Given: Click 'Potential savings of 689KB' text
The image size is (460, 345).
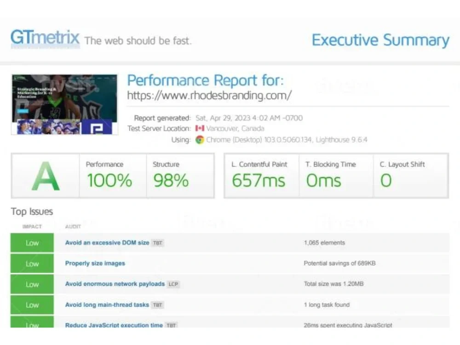Looking at the screenshot, I should (340, 263).
